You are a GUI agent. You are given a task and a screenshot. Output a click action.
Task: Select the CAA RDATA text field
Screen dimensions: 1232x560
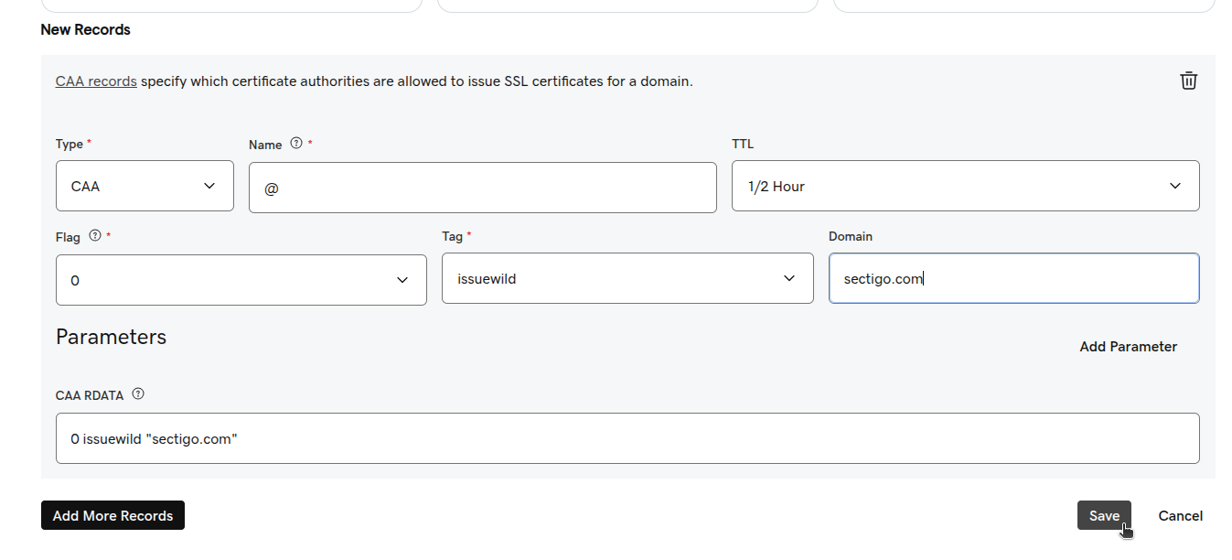[627, 438]
